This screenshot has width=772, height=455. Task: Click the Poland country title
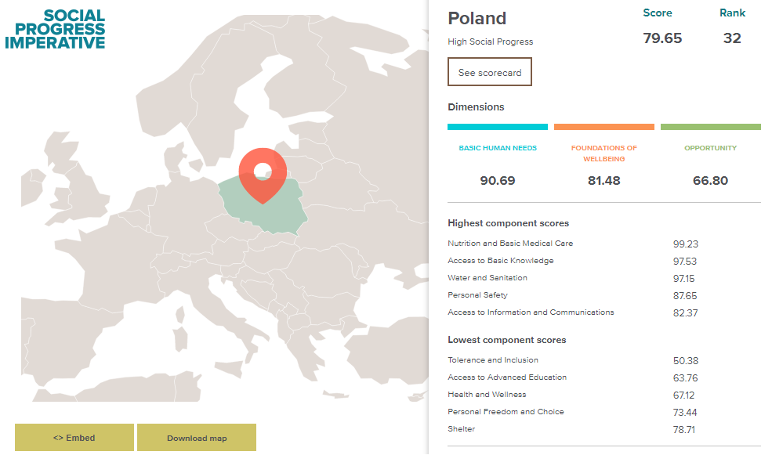point(477,18)
